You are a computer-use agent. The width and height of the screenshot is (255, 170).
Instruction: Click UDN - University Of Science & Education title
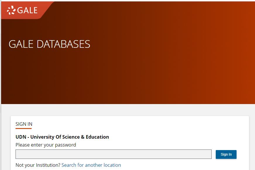pyautogui.click(x=62, y=137)
